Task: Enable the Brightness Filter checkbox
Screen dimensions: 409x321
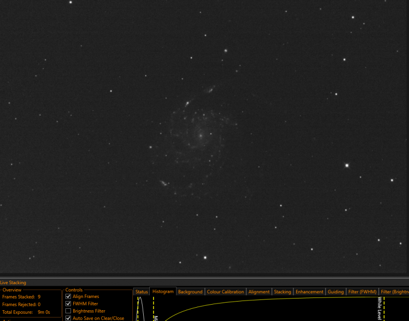Action: (68, 311)
